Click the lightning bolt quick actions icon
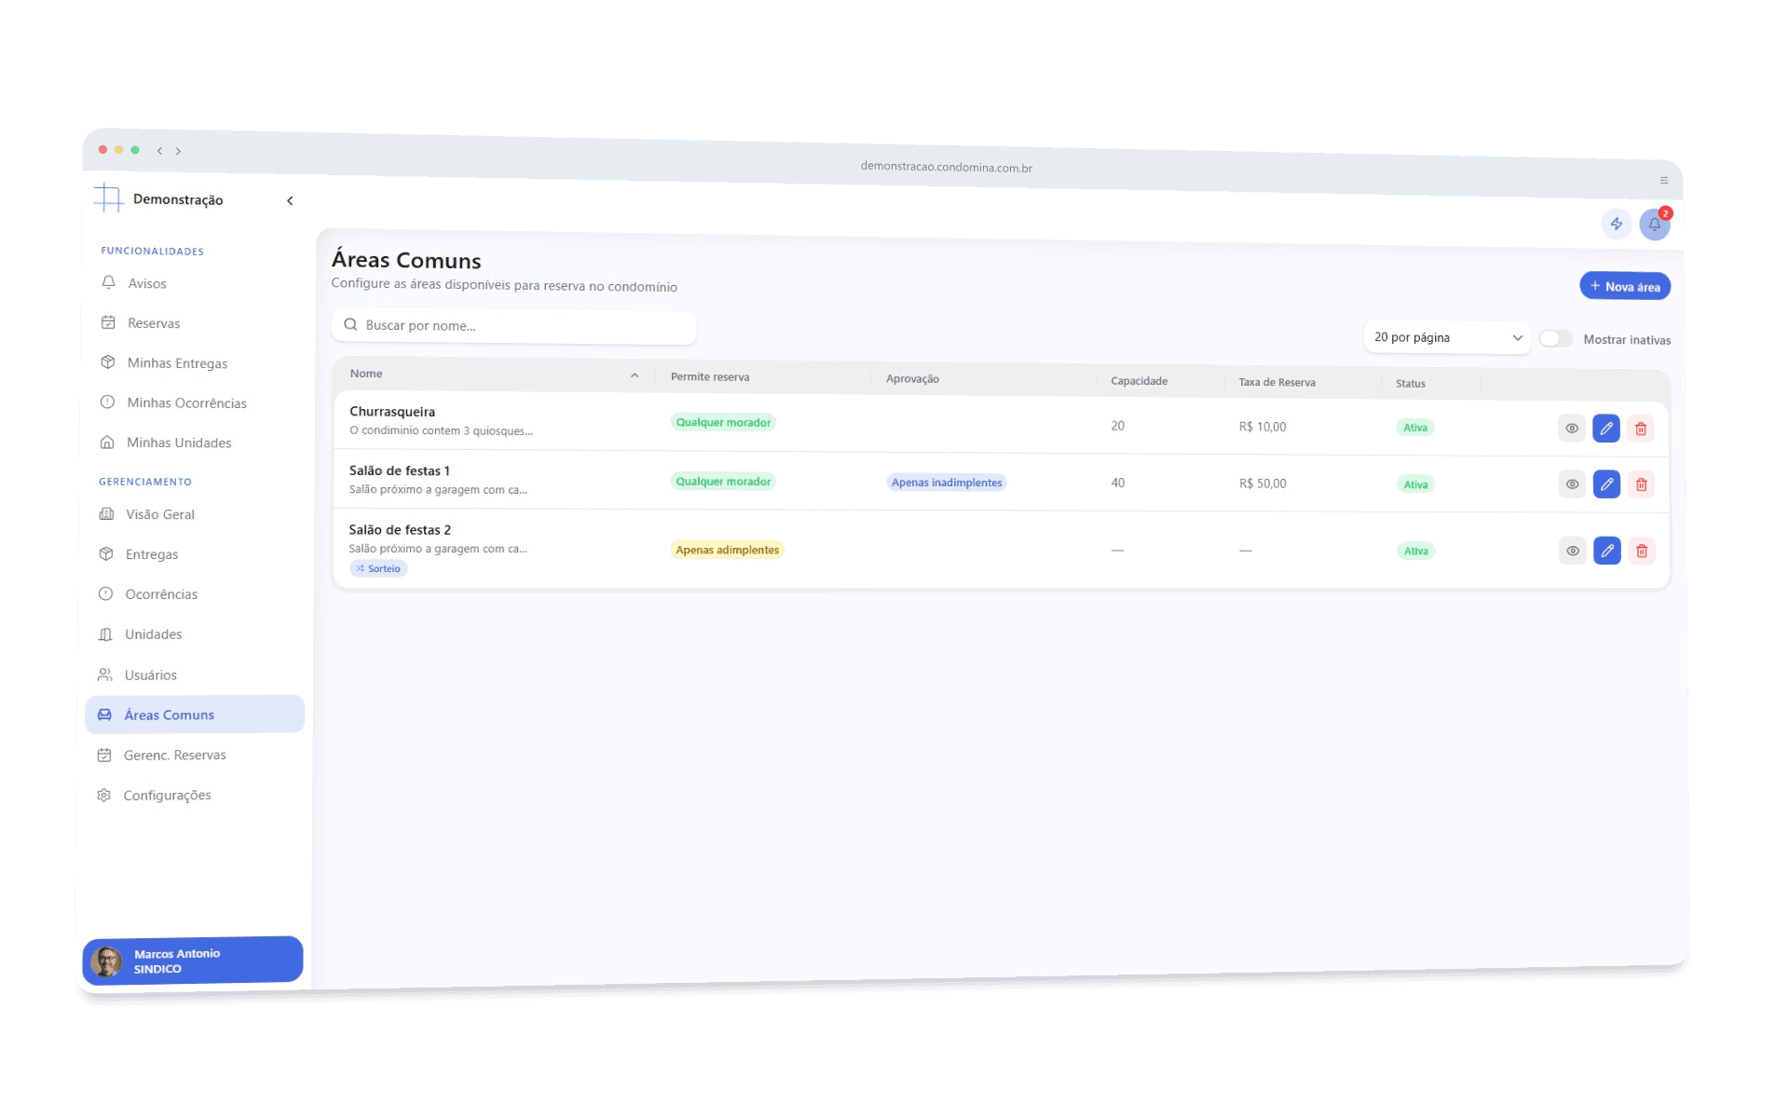 coord(1617,224)
